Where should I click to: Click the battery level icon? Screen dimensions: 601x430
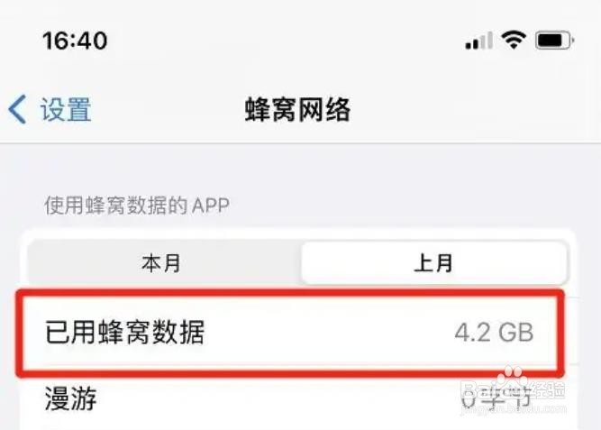coord(554,41)
